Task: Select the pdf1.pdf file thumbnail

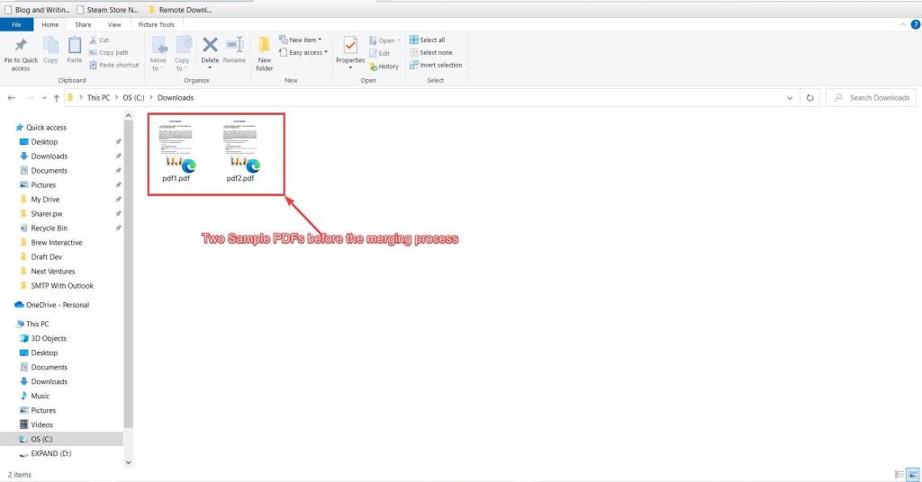Action: point(176,151)
